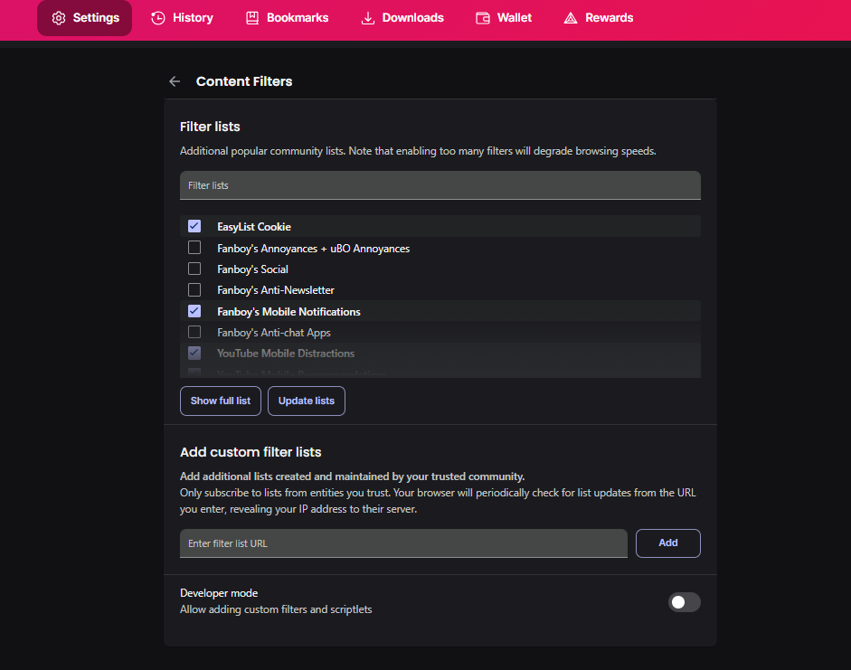Click the Bookmarks icon in top bar

point(252,18)
